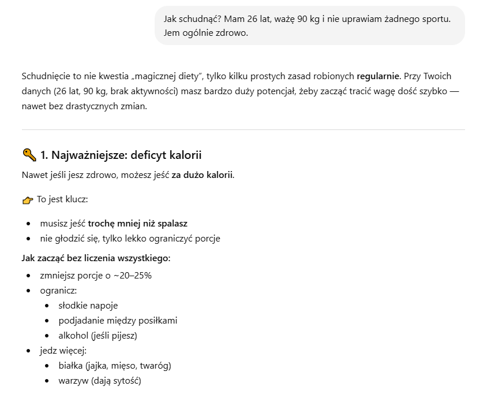Click the bullet "musisz jeść trochę mniej niż spalasz"
The image size is (502, 401).
point(114,223)
